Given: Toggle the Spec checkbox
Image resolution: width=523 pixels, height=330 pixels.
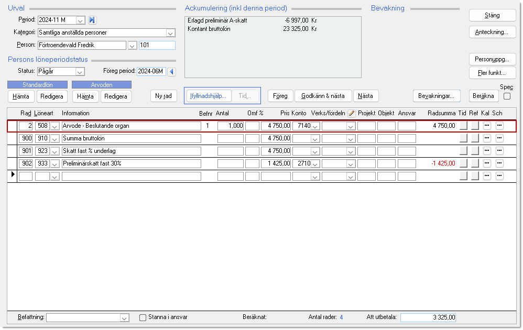Looking at the screenshot, I should click(507, 96).
